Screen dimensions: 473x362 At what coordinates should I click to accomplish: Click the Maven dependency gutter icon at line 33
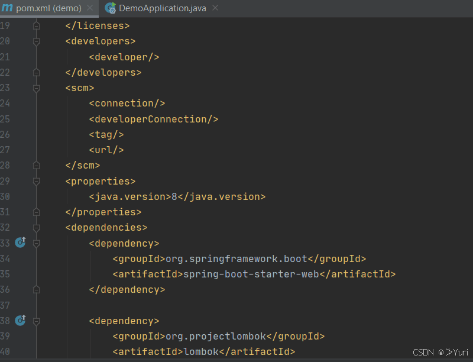point(20,243)
